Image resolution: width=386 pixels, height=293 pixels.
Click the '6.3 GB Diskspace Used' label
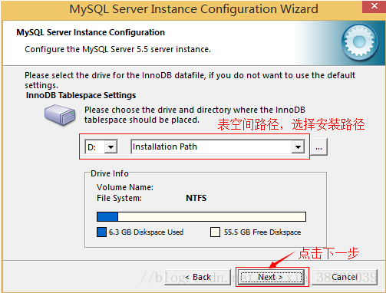[146, 232]
